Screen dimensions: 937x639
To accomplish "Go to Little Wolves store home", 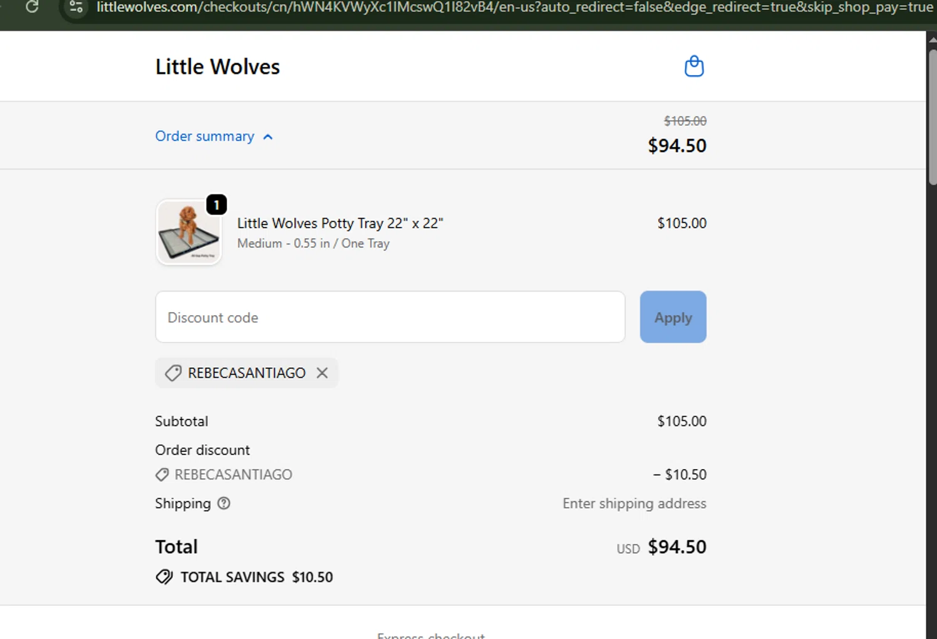I will [x=217, y=67].
